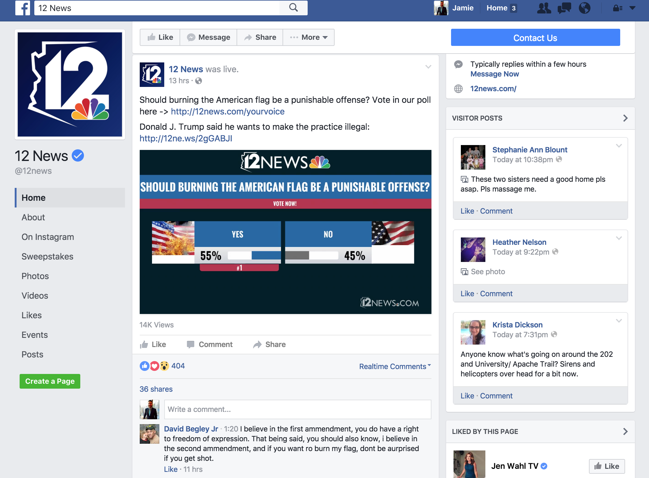
Task: Click privacy globe on Stephanie Ann Blount post
Action: click(559, 159)
